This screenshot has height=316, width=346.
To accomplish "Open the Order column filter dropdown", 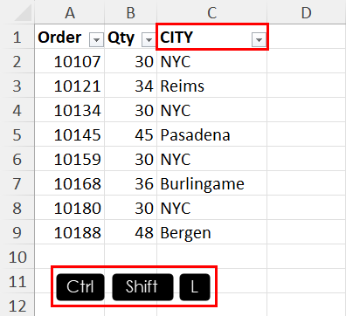I will click(x=96, y=39).
